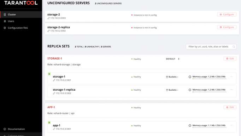
Task: Click the Configure gear icon for storage-2-replica
Action: click(x=221, y=27)
